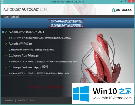Click the description line under Exchange App Manager

tap(43, 61)
